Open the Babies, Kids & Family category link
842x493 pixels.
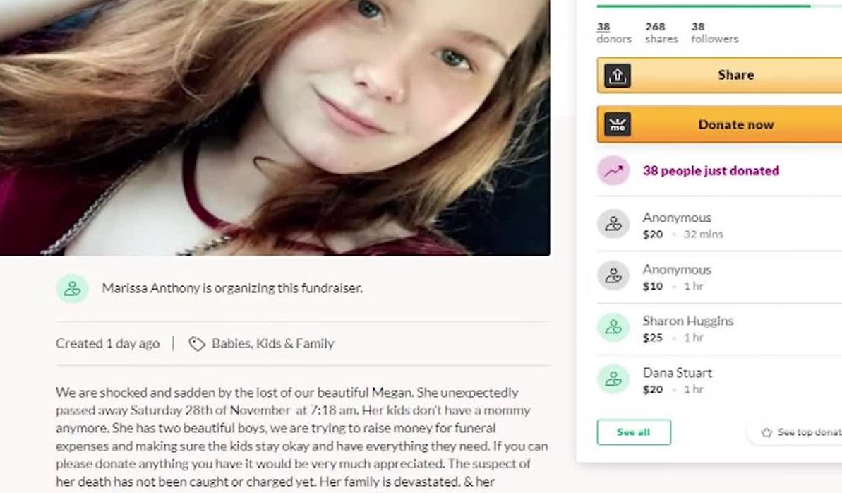point(273,343)
